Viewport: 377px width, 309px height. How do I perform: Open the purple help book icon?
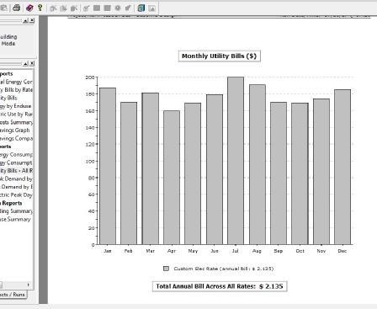point(29,8)
